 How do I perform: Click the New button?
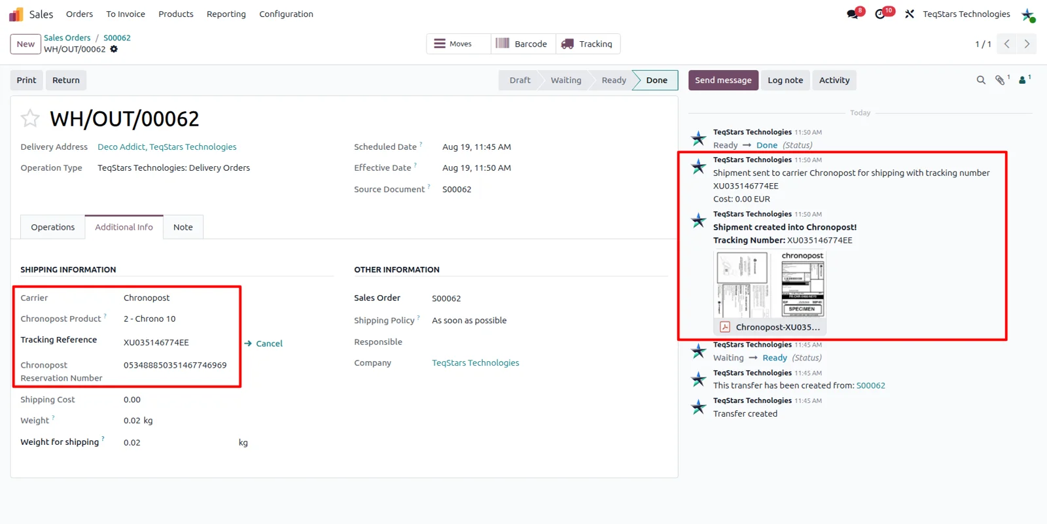point(26,44)
